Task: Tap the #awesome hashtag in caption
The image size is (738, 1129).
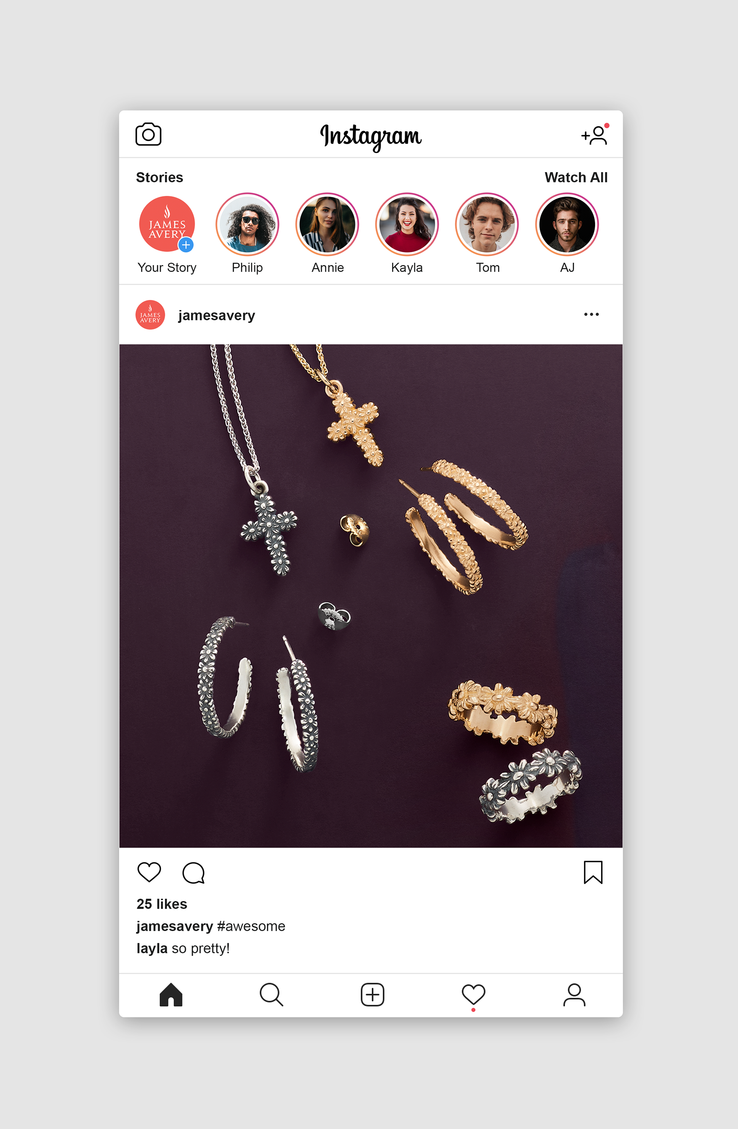Action: tap(251, 926)
